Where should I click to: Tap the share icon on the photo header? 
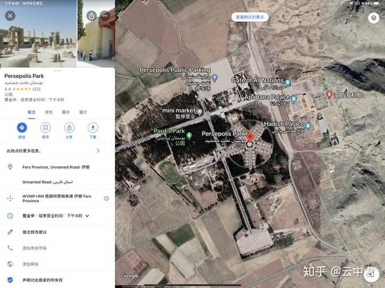pyautogui.click(x=91, y=16)
